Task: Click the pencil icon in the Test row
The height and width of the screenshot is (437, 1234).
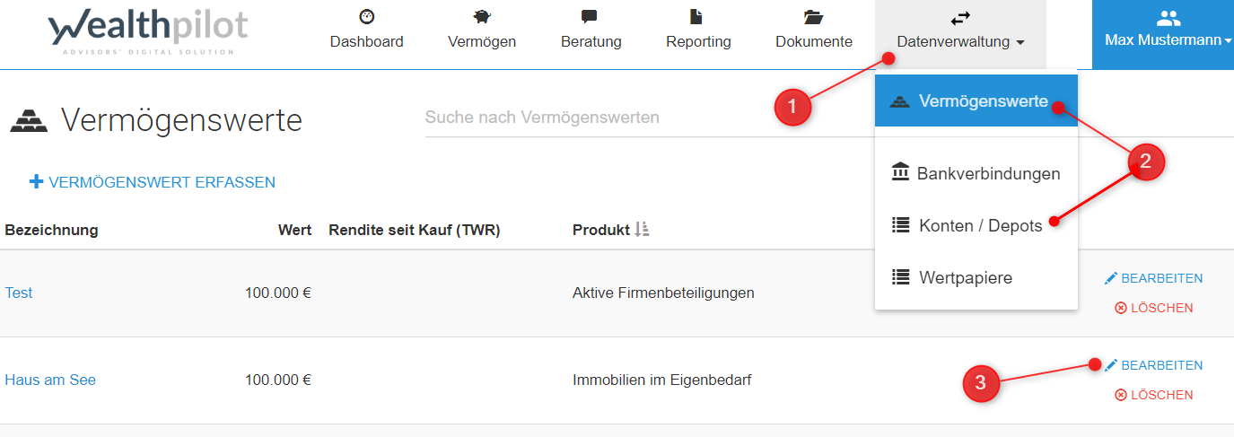Action: [x=1111, y=278]
